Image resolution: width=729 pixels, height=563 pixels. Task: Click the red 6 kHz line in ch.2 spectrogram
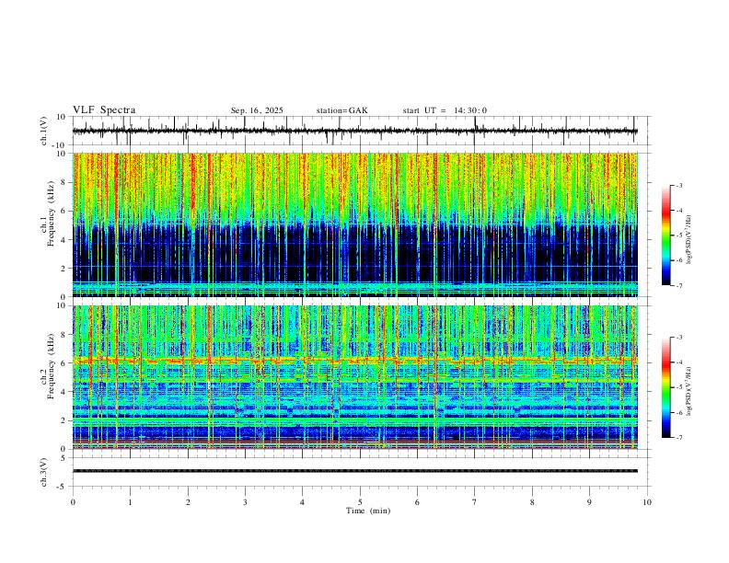pos(354,360)
